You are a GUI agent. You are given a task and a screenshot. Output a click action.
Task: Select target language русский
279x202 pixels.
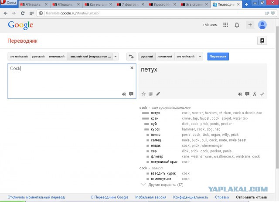[x=147, y=57]
